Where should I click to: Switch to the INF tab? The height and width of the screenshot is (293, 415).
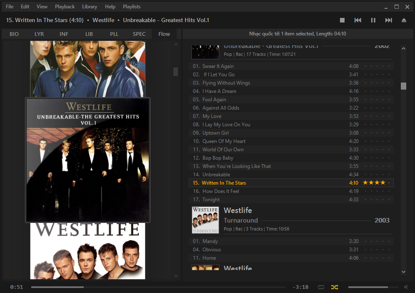click(x=64, y=34)
